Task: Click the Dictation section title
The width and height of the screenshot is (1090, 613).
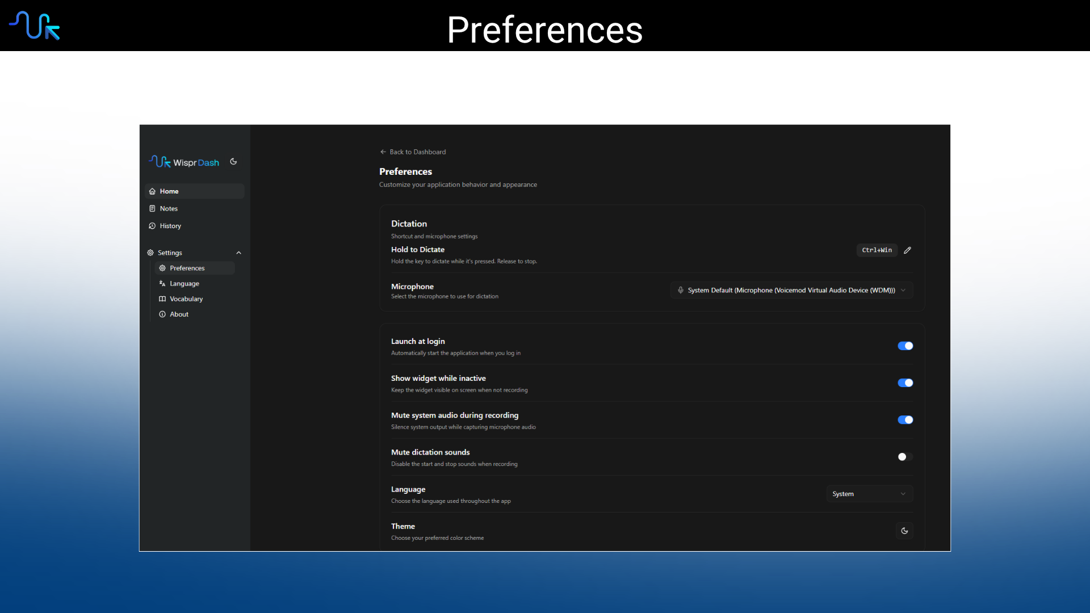Action: (x=409, y=224)
